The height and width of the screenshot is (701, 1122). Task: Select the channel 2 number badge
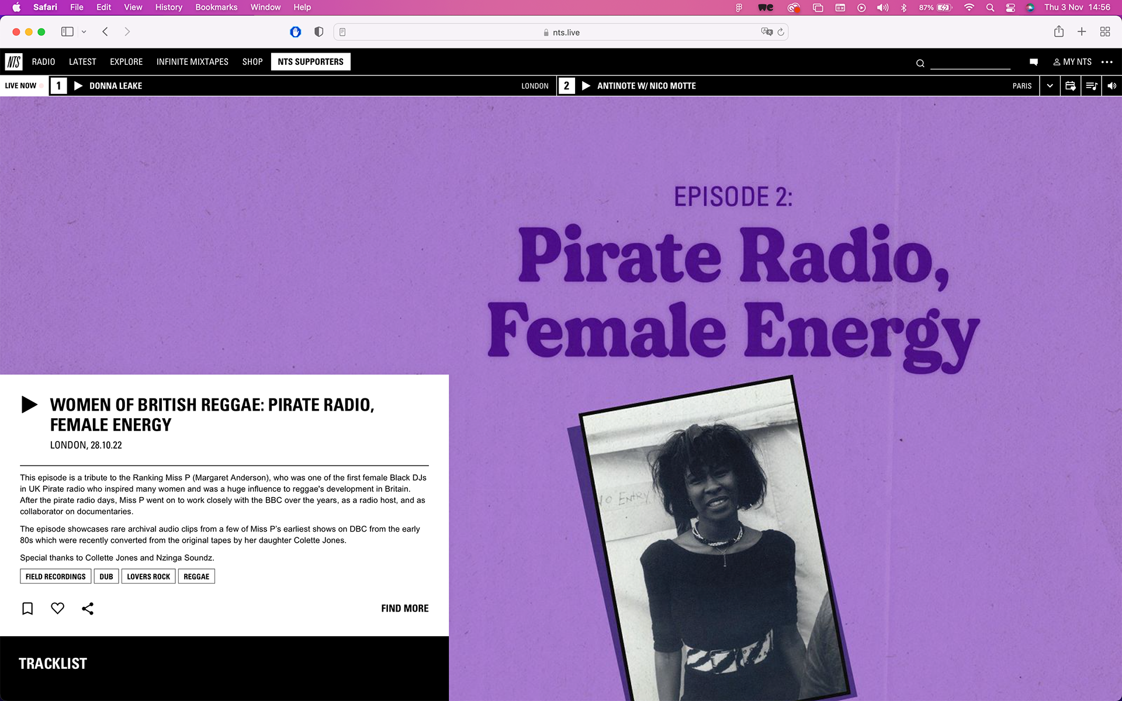(x=566, y=86)
